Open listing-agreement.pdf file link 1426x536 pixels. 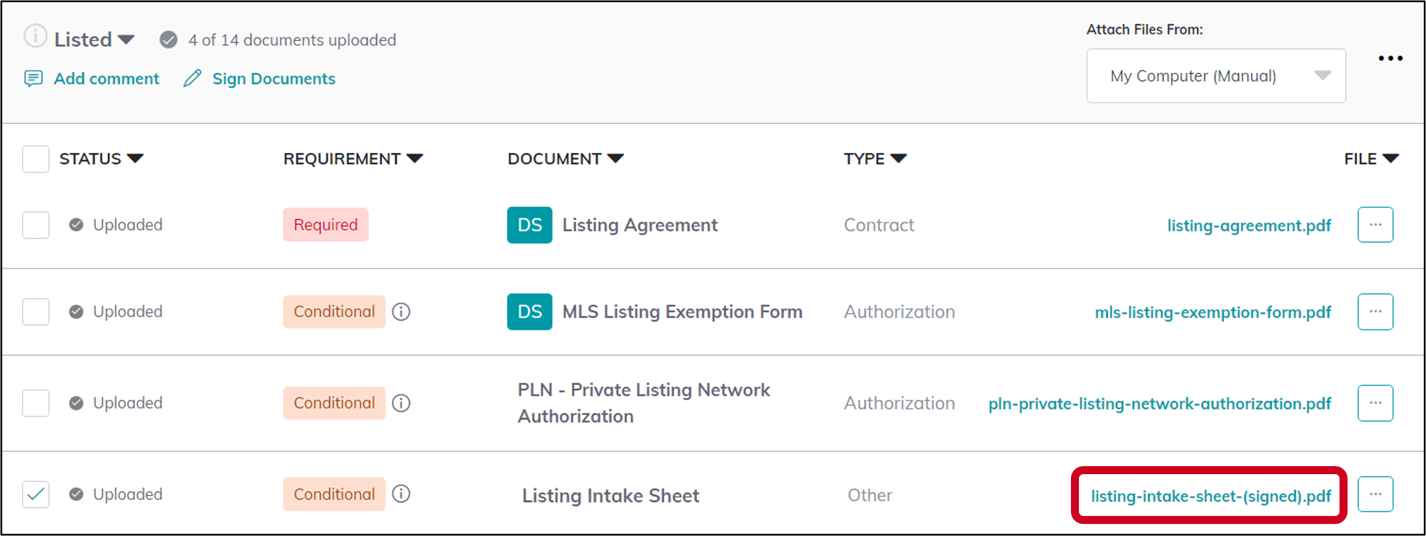click(x=1250, y=225)
